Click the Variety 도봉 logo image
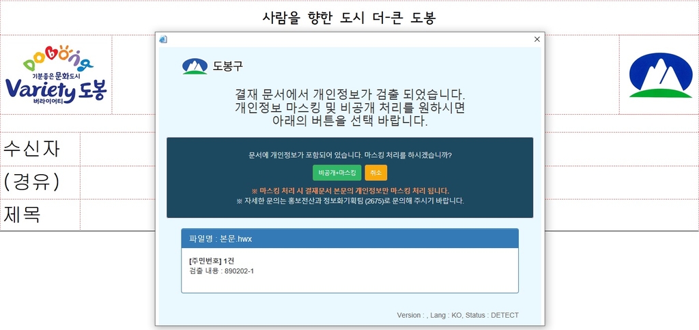699x330 pixels. pyautogui.click(x=56, y=75)
